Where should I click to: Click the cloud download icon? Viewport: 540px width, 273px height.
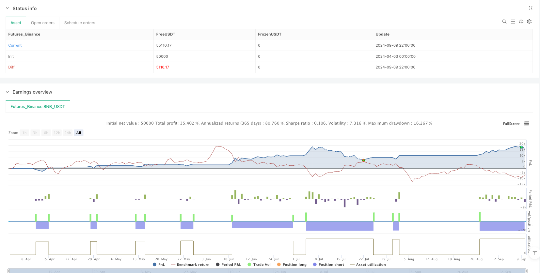[521, 22]
